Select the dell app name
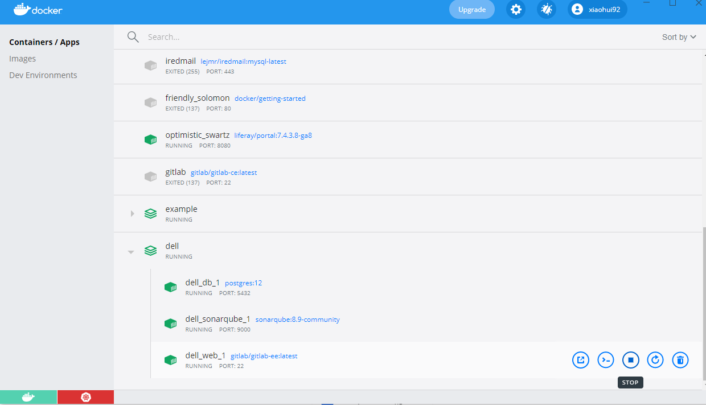 (x=172, y=246)
